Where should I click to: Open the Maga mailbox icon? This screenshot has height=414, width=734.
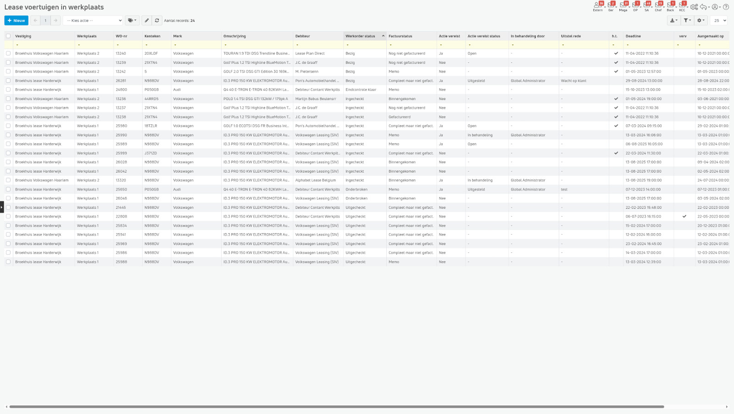tap(623, 6)
